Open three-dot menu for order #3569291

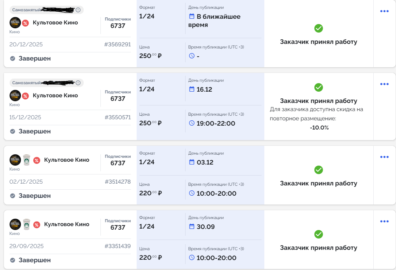(384, 11)
